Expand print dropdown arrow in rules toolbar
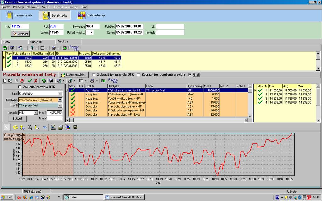322x201 pixels. click(x=97, y=81)
